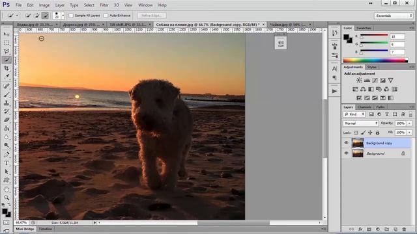Viewport: 417px width, 234px height.
Task: Open the Color panel options menu
Action: (x=411, y=28)
